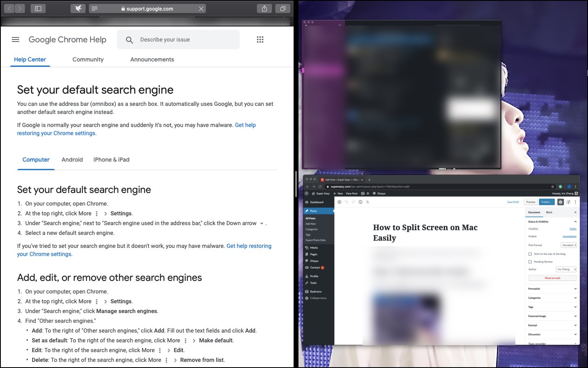Open the Post Format Standard dropdown
This screenshot has height=368, width=588.
pyautogui.click(x=569, y=245)
